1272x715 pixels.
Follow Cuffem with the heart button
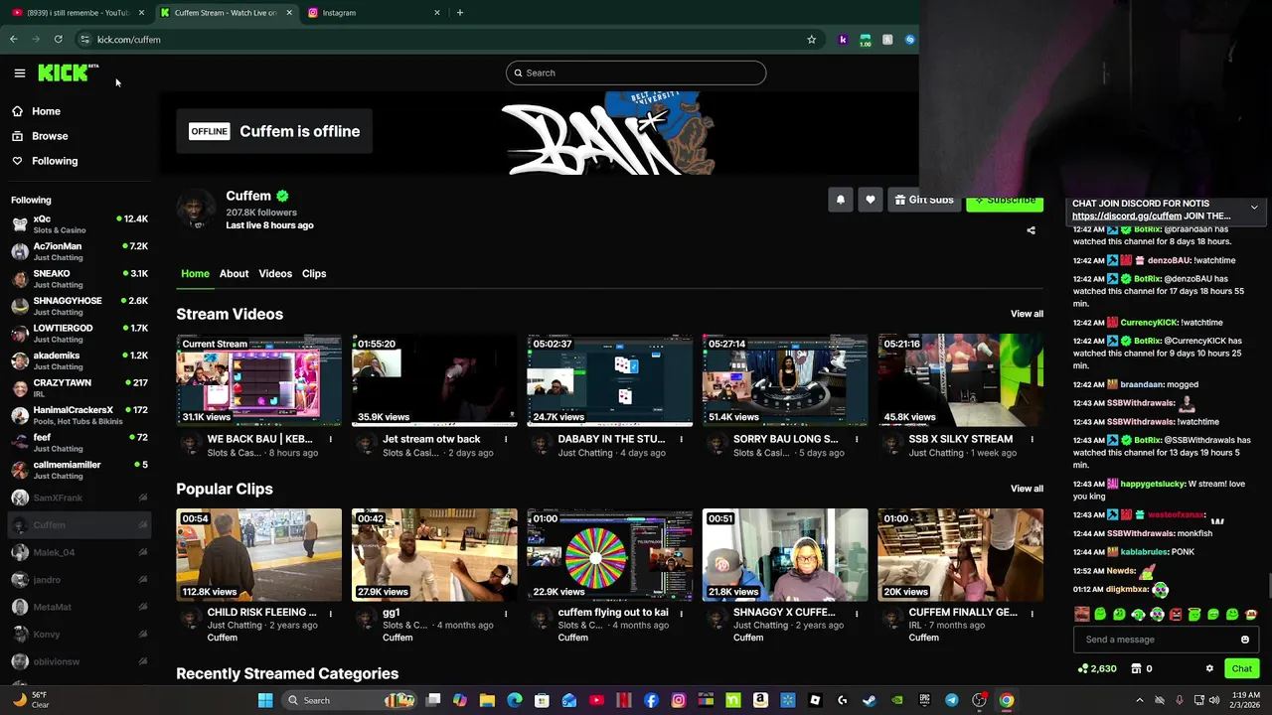click(871, 200)
